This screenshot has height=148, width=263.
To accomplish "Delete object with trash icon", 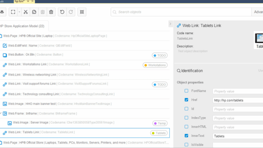I will 51,12.
